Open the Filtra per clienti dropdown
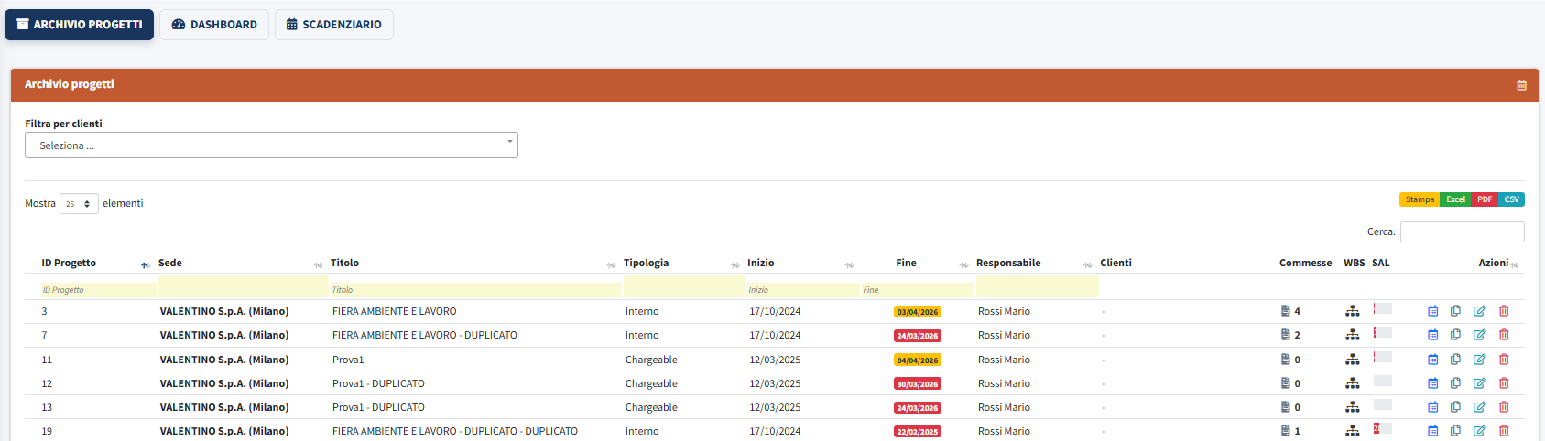 pos(271,145)
